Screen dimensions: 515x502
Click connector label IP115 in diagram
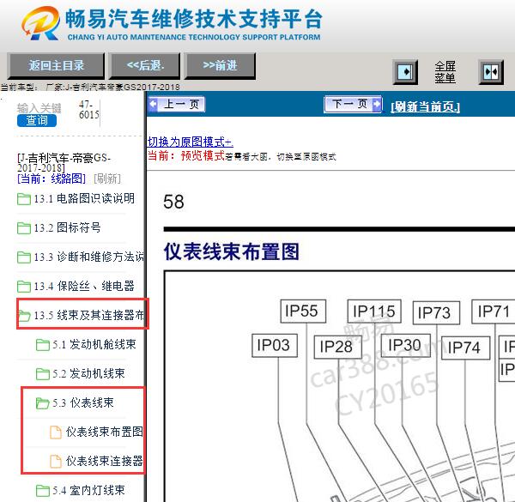point(374,311)
